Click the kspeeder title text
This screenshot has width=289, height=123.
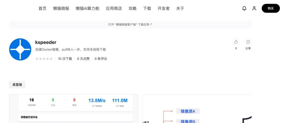46,42
